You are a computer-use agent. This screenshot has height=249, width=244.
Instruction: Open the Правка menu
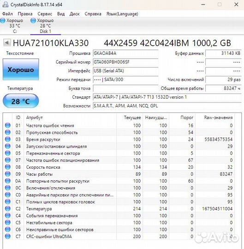(25, 14)
